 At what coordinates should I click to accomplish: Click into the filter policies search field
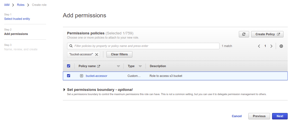[x=145, y=46]
